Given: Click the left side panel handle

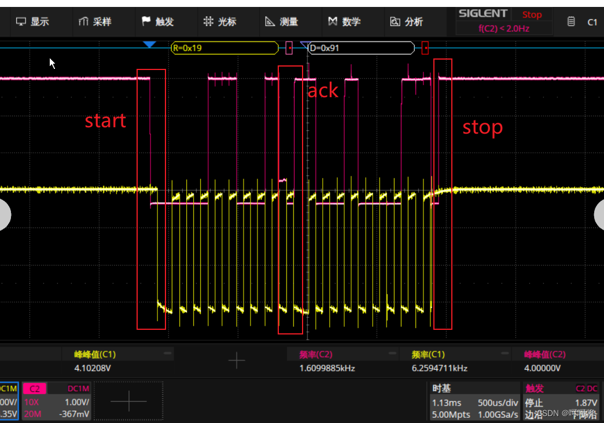Looking at the screenshot, I should [5, 215].
